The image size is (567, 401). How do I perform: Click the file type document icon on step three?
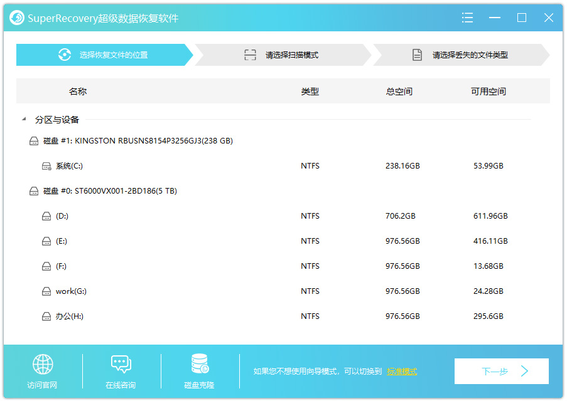[417, 55]
